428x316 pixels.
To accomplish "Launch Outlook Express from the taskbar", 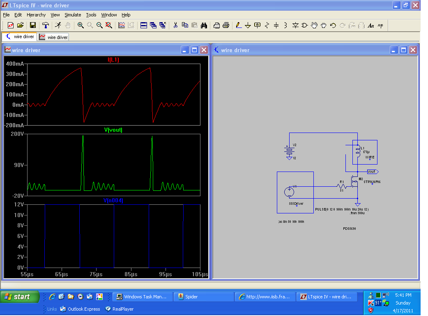I will point(80,309).
